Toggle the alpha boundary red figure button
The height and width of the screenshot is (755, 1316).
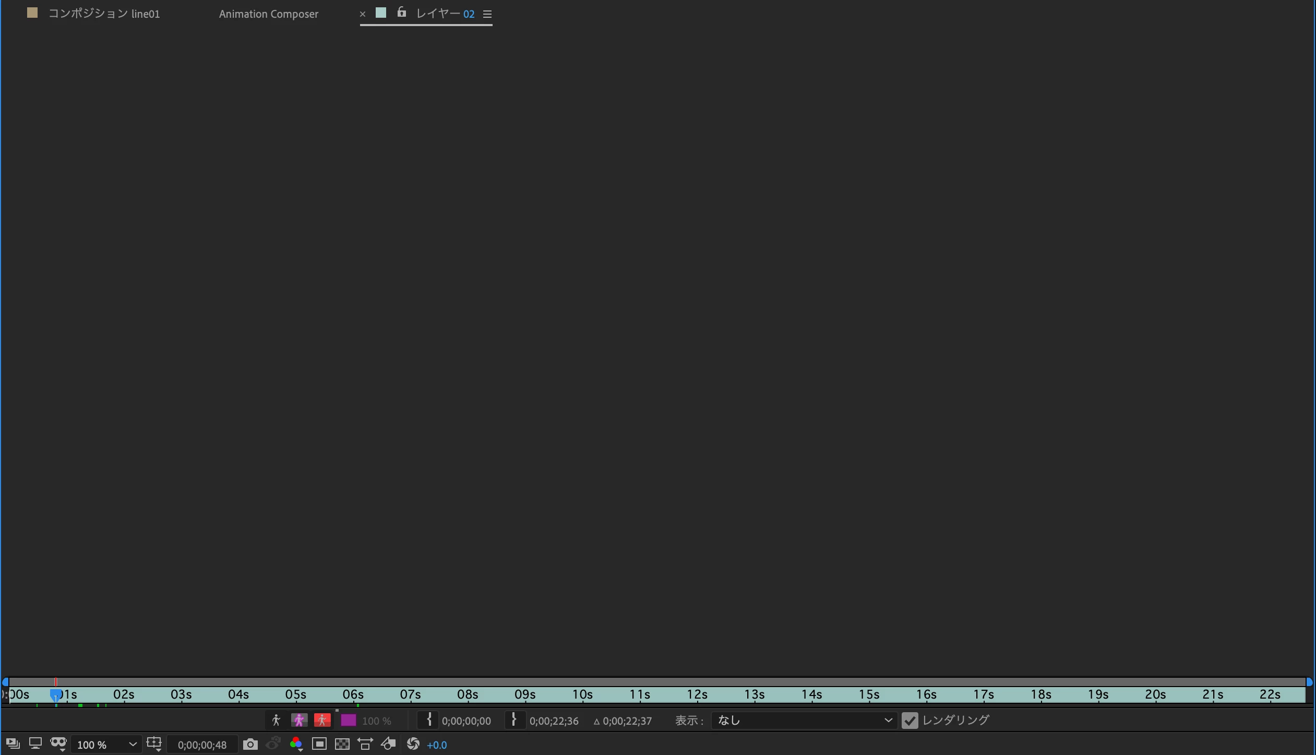[x=322, y=721]
